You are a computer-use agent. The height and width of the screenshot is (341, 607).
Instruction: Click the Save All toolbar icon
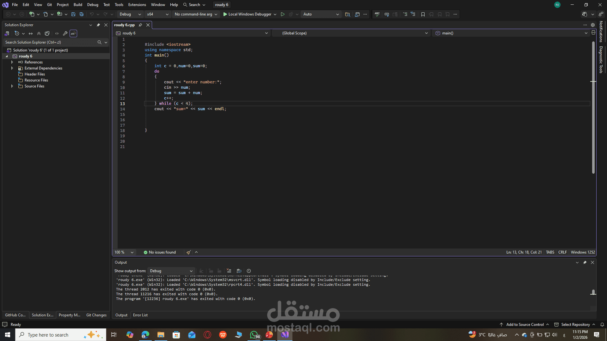82,14
